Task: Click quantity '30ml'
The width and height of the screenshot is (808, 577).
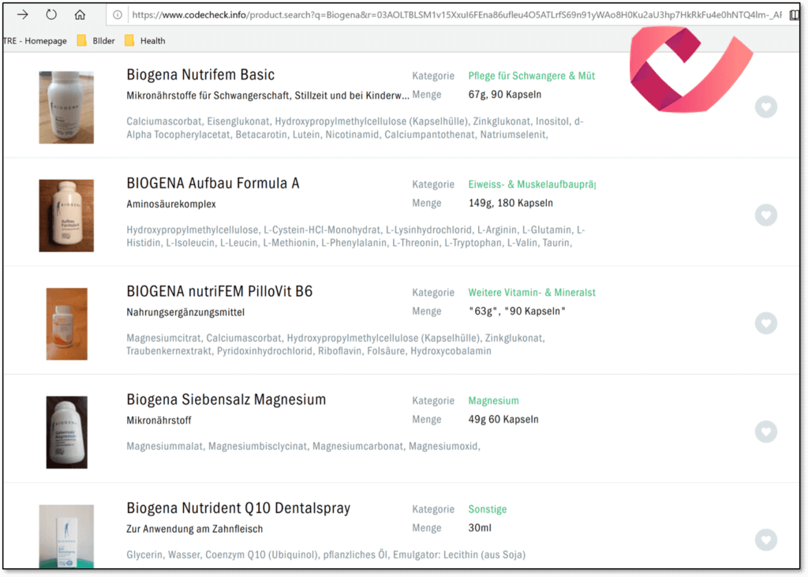Action: (479, 527)
